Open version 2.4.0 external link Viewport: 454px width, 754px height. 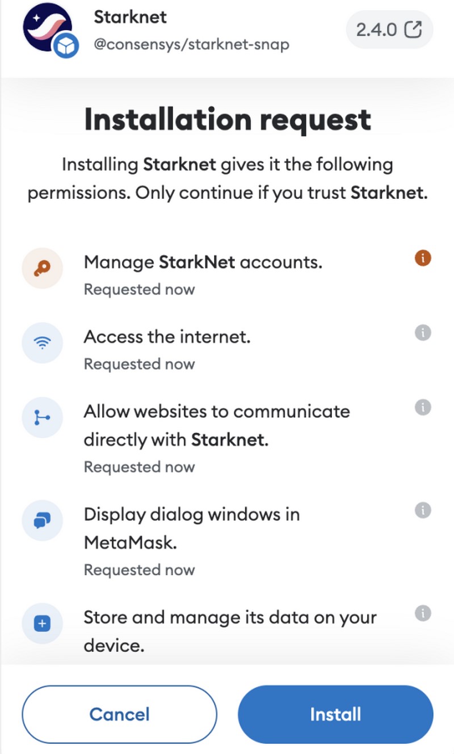click(389, 30)
